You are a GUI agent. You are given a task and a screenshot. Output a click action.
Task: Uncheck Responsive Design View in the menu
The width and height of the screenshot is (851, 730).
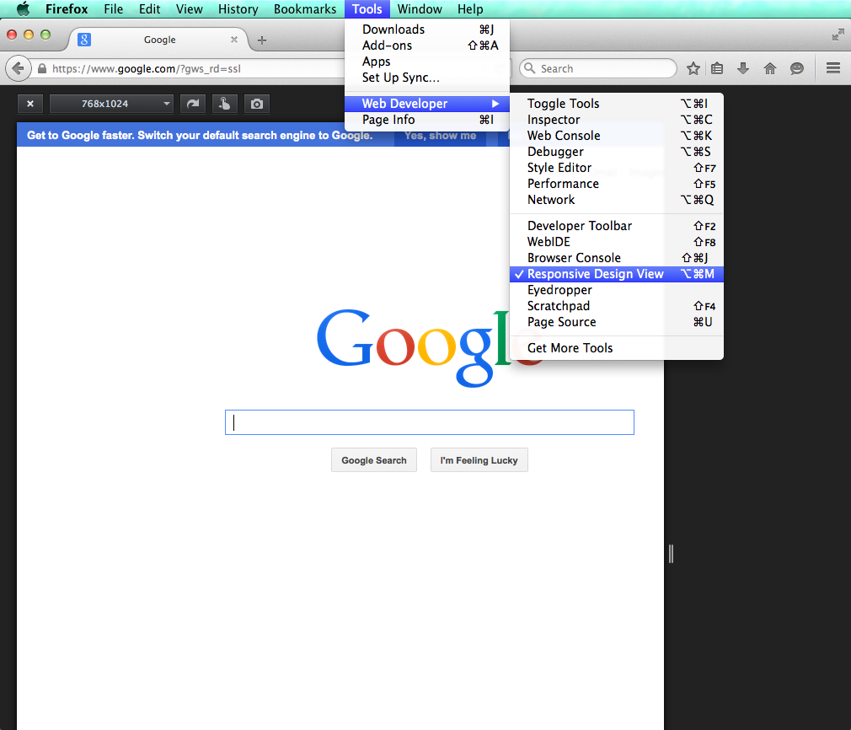617,274
